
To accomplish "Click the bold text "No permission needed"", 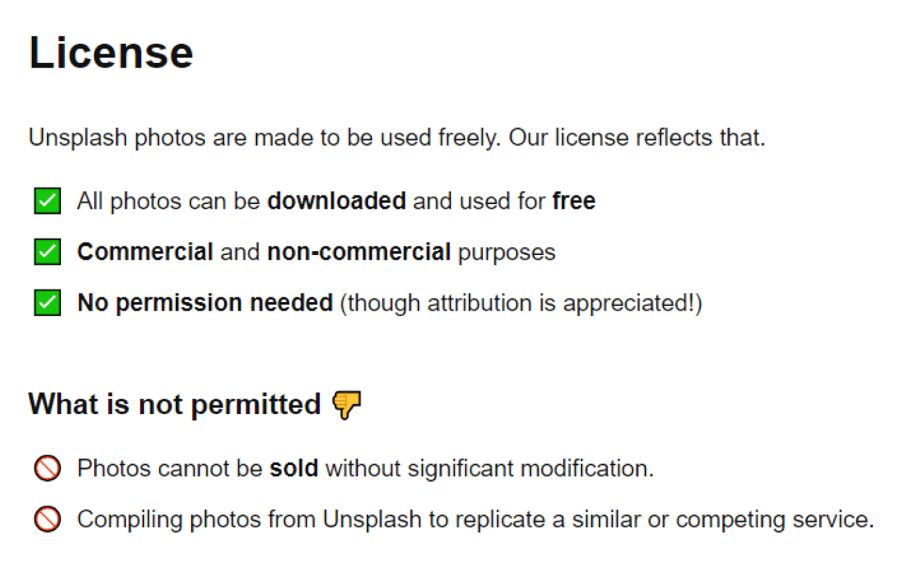I will 205,303.
